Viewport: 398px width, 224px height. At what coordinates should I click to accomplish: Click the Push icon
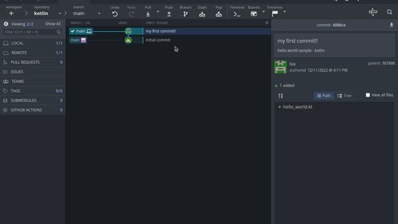pyautogui.click(x=169, y=14)
